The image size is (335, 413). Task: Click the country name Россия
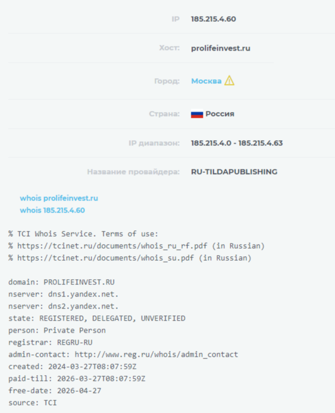point(220,114)
